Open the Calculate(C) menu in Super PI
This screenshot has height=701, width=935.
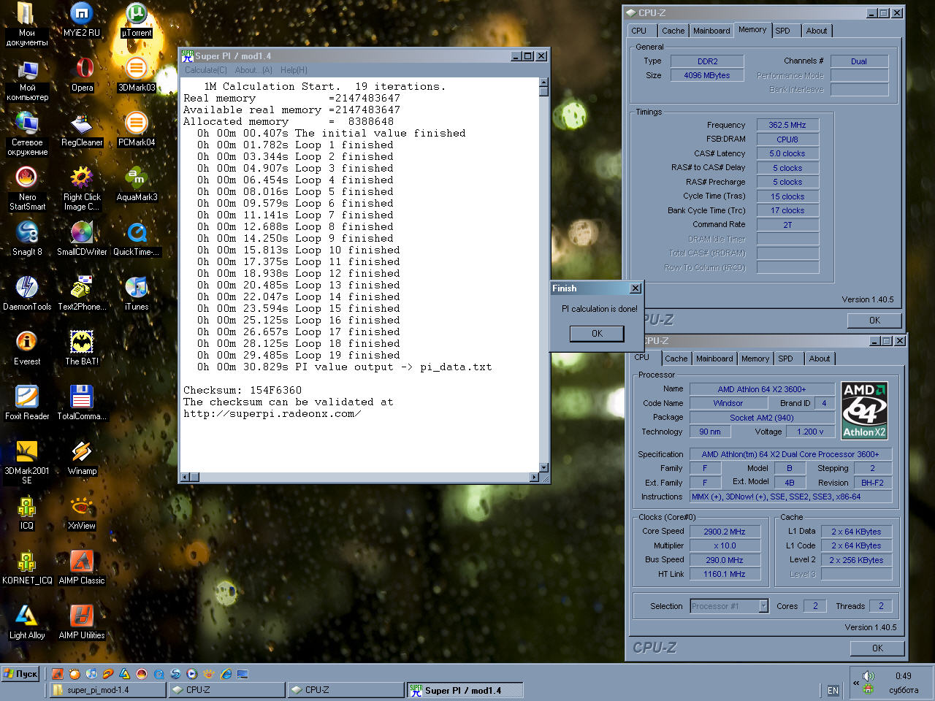(x=205, y=70)
